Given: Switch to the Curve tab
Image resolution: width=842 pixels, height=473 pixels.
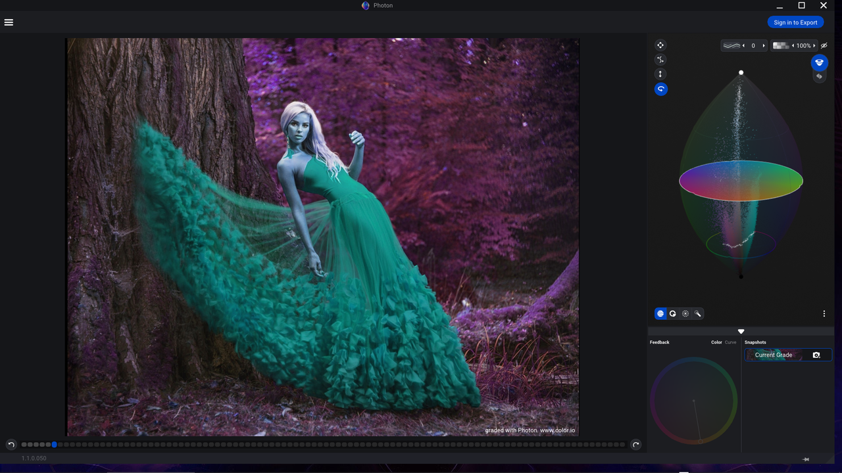Looking at the screenshot, I should [731, 342].
